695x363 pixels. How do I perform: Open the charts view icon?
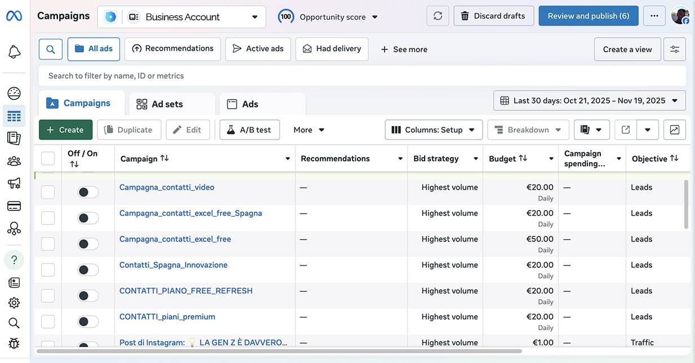[x=674, y=130]
